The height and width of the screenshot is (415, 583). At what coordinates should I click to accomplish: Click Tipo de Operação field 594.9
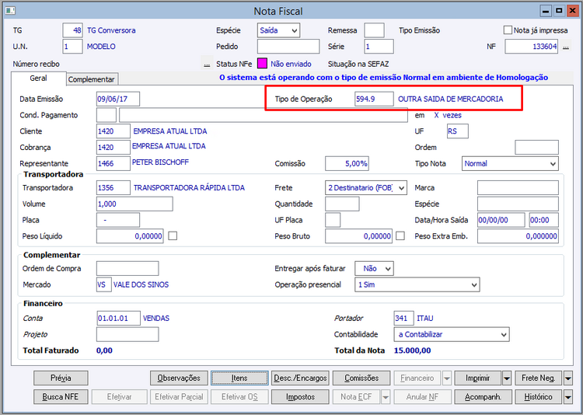[374, 99]
